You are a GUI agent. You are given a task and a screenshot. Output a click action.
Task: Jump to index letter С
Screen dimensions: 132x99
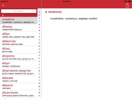tap(39, 62)
